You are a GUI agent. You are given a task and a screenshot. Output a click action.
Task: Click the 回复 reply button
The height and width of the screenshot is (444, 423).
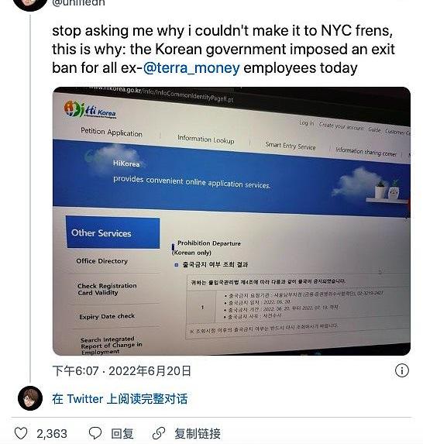pyautogui.click(x=122, y=433)
